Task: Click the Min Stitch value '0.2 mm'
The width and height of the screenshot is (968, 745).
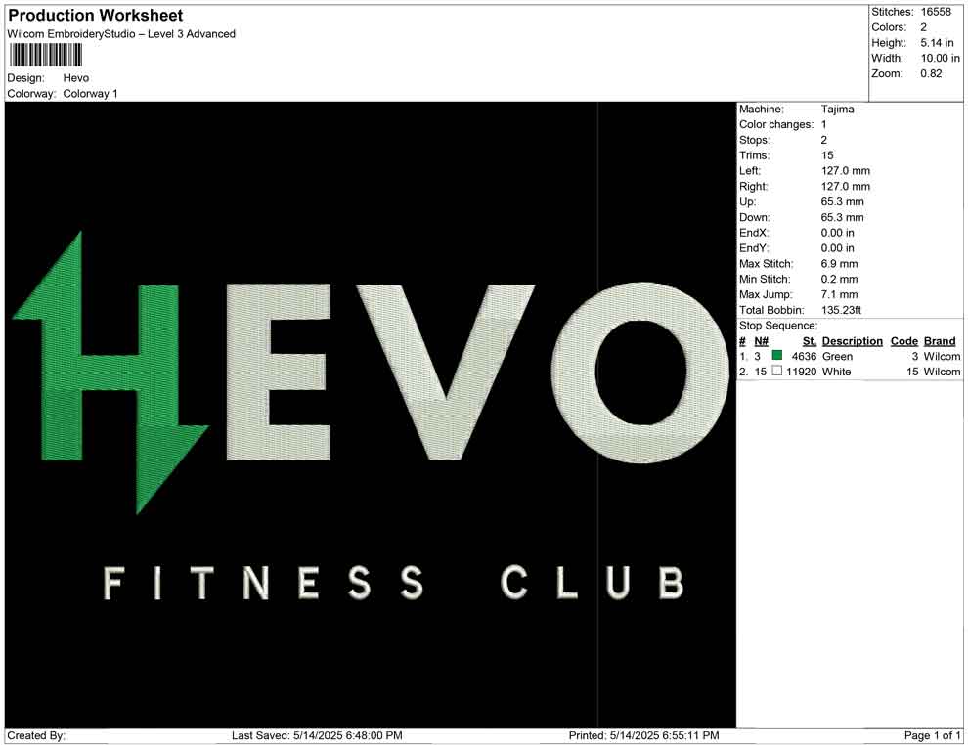Action: point(840,279)
